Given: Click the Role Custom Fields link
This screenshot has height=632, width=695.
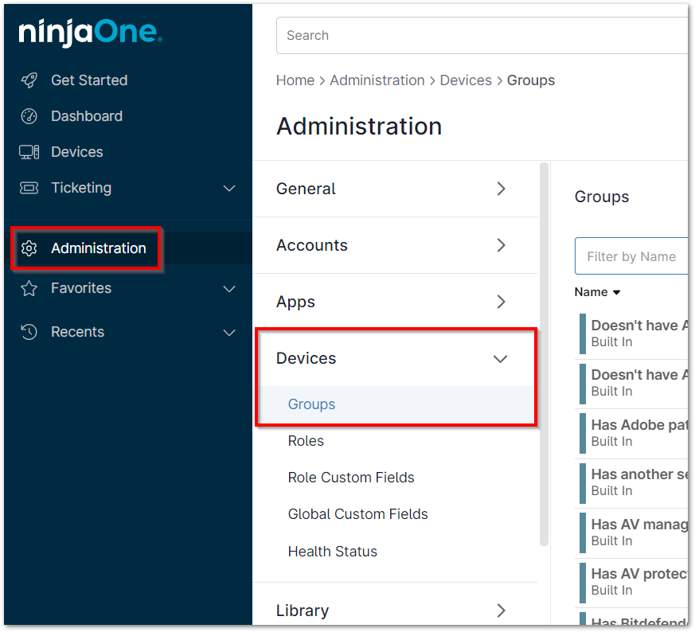Looking at the screenshot, I should (351, 478).
